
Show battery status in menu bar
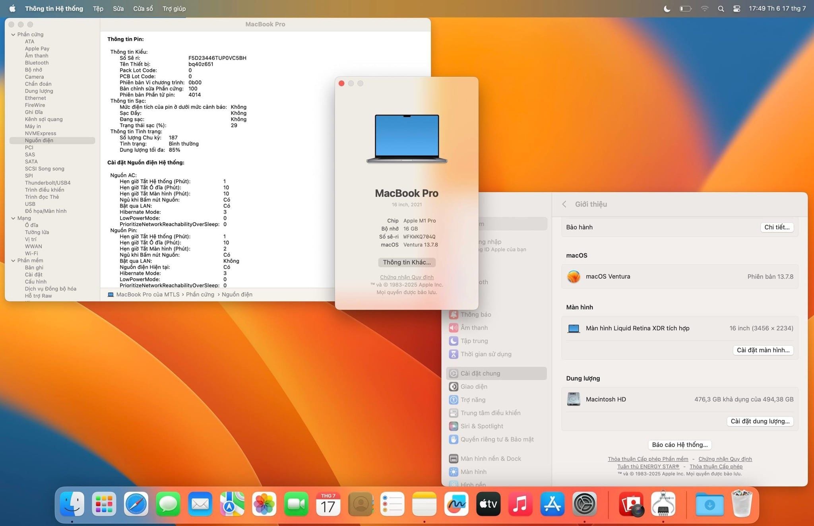(686, 8)
